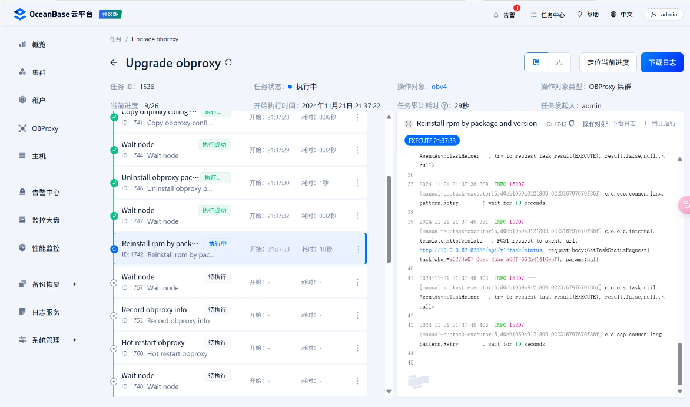The height and width of the screenshot is (407, 690).
Task: Click the fullscreen expand icon in log panel
Action: [x=408, y=124]
